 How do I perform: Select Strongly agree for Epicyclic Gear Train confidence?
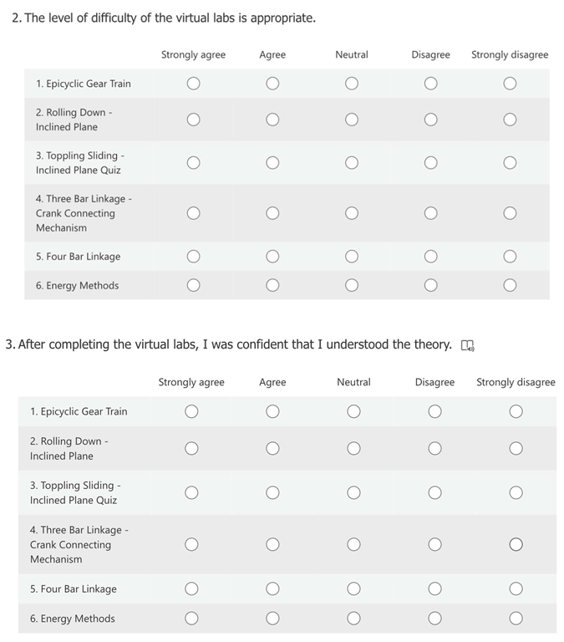coord(191,411)
